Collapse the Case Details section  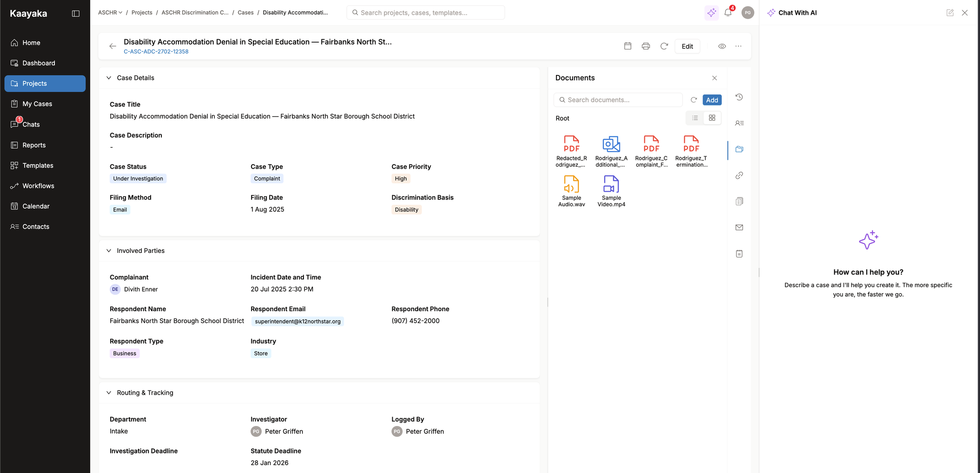click(x=109, y=78)
